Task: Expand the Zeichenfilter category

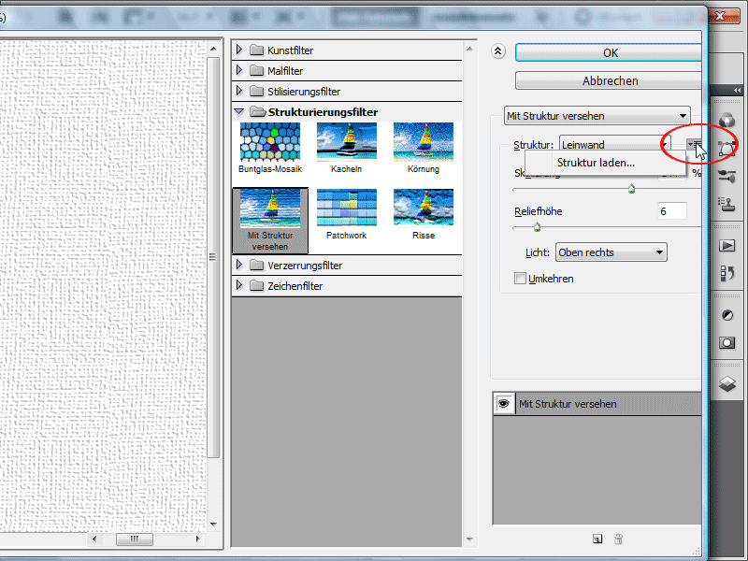Action: (239, 285)
